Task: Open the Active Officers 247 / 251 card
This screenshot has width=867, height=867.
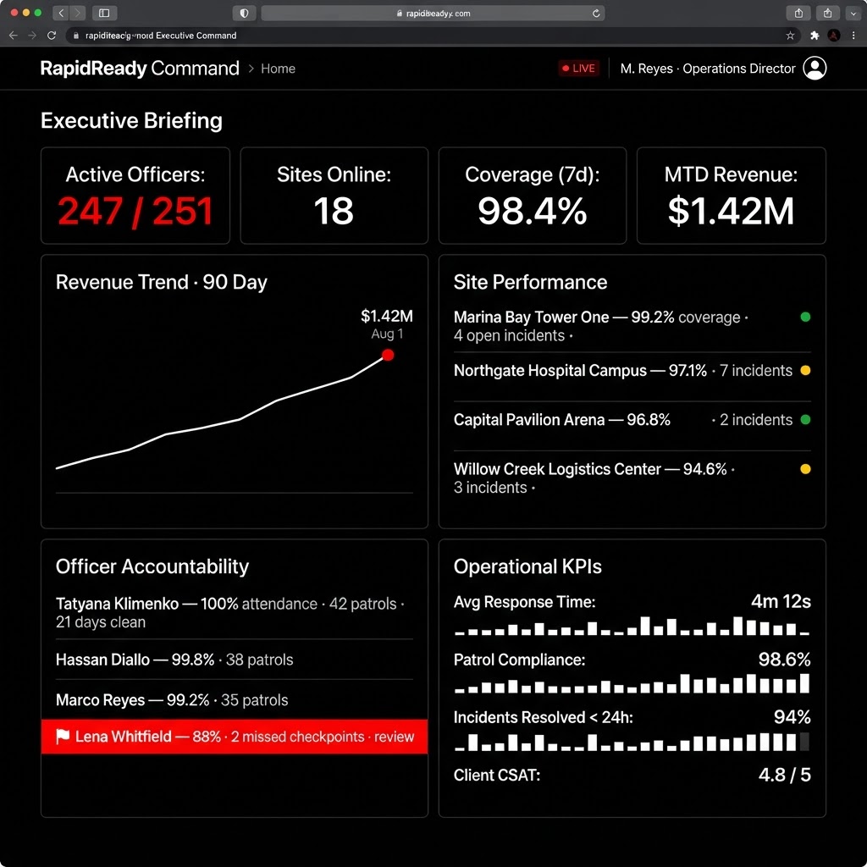Action: (x=135, y=196)
